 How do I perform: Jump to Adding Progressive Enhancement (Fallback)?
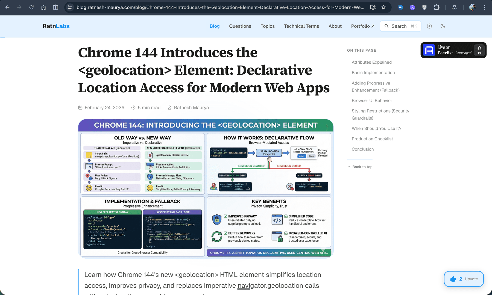376,87
